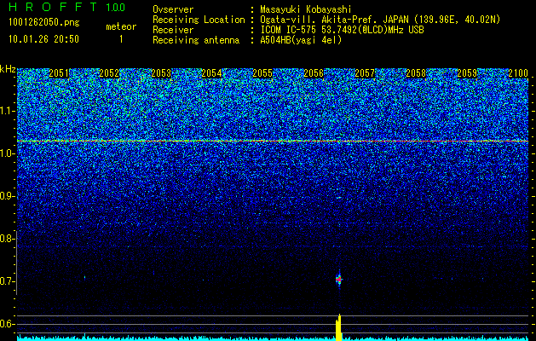This screenshot has width=536, height=341.
Task: Click the 2059 time marker
Action: point(467,73)
